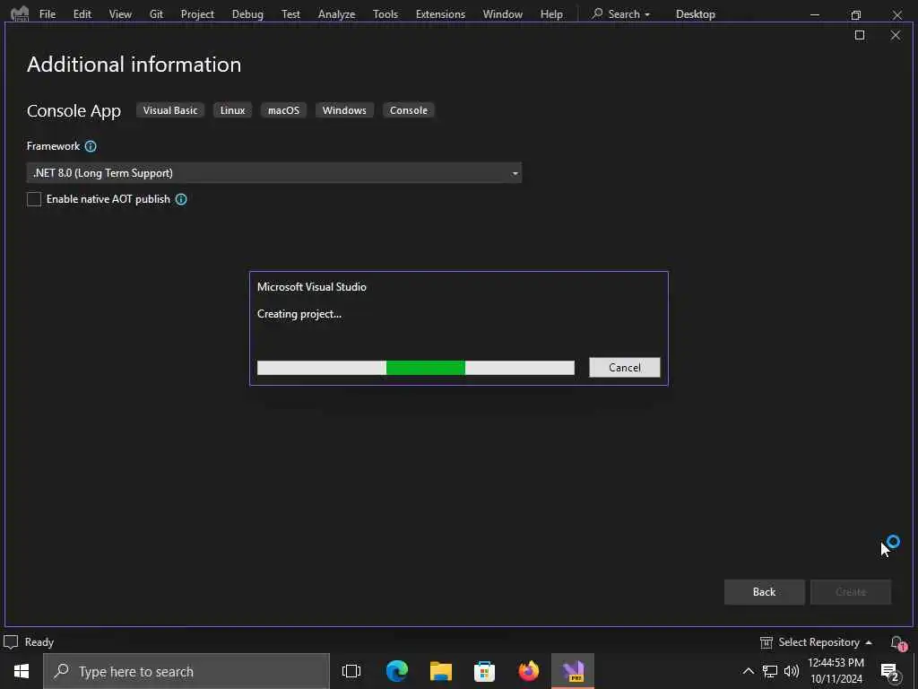Open the Debug menu
The image size is (918, 689).
pyautogui.click(x=247, y=14)
